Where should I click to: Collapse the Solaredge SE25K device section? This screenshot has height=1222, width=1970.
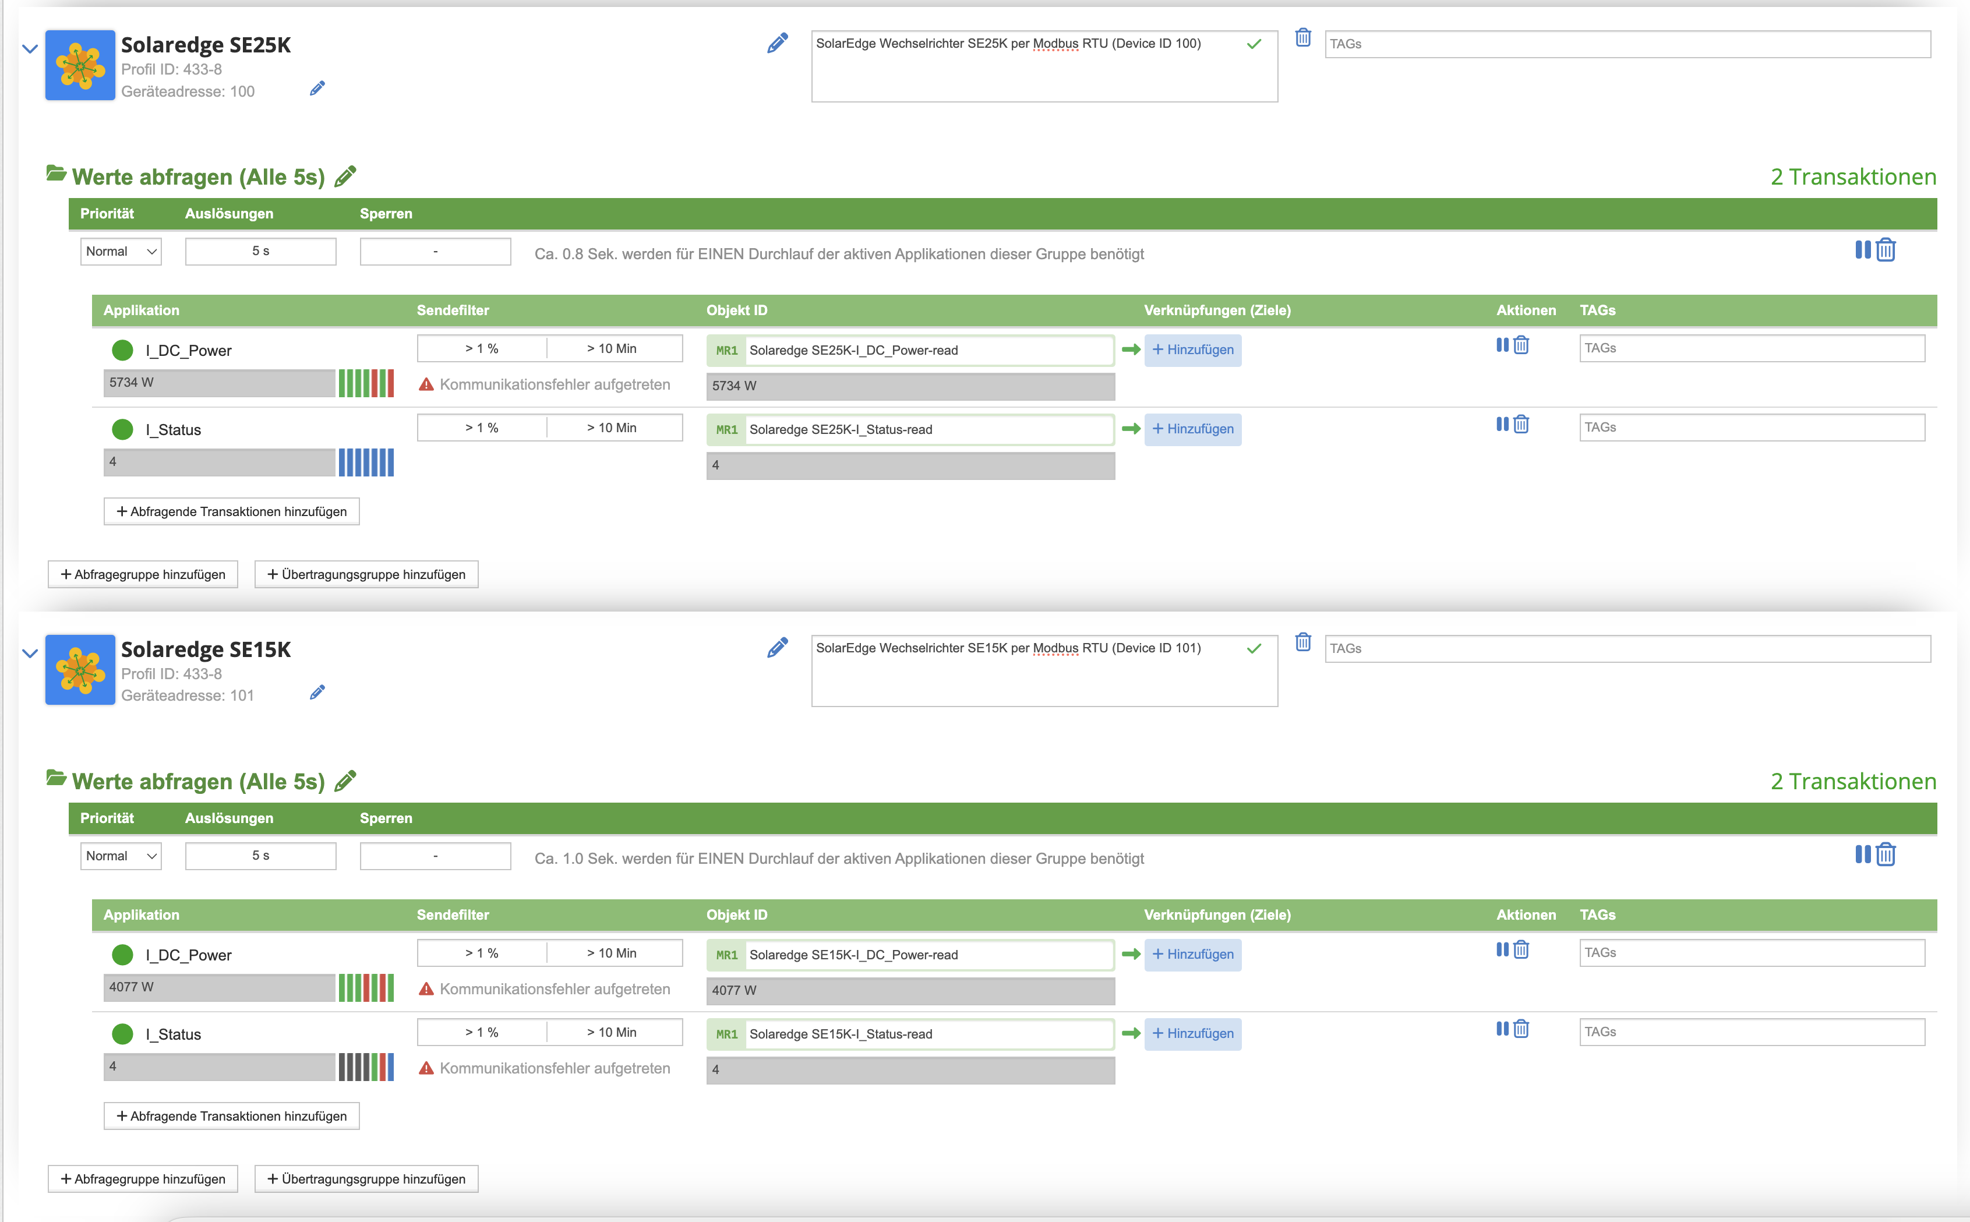pos(30,48)
